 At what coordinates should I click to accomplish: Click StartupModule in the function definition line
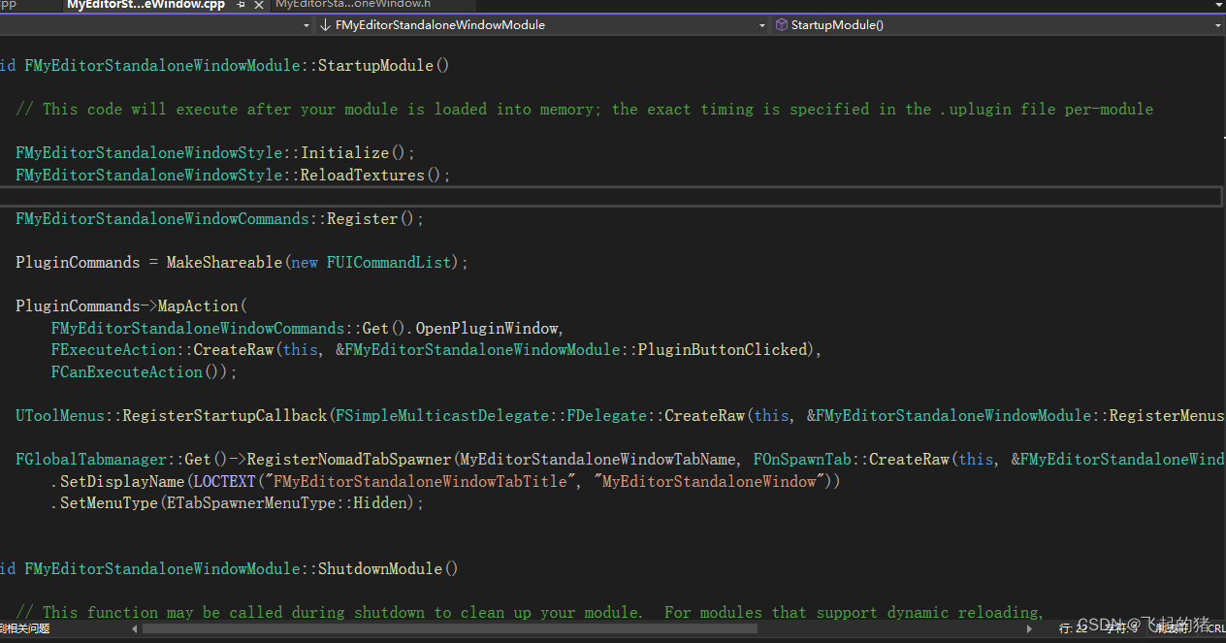point(375,66)
